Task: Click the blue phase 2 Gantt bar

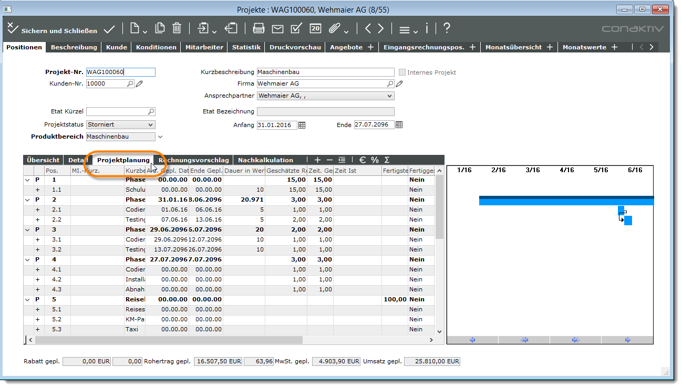Action: point(566,201)
